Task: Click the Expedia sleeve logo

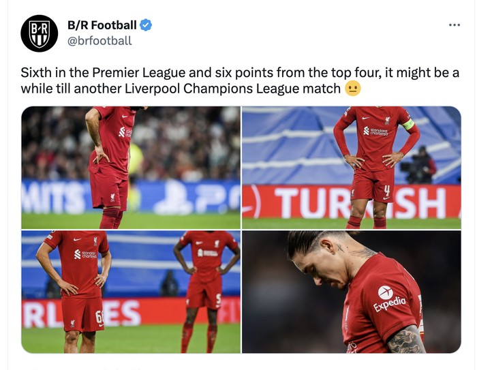Action: point(389,299)
